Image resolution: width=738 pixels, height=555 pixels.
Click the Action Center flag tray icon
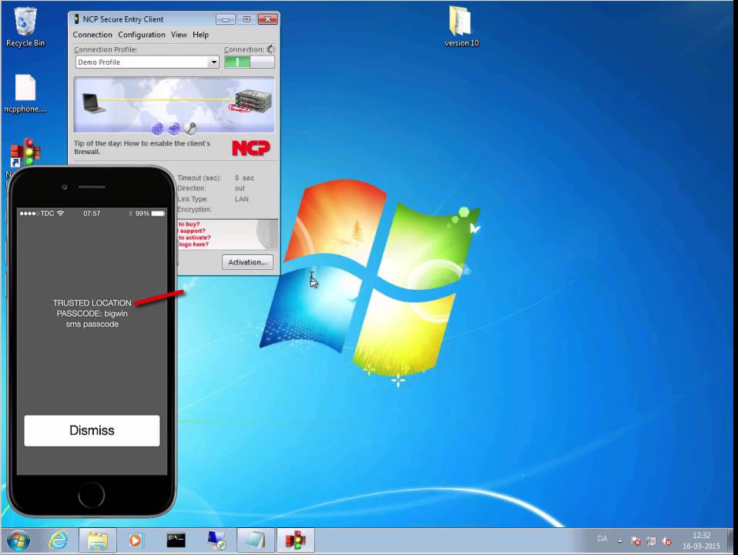[x=636, y=541]
